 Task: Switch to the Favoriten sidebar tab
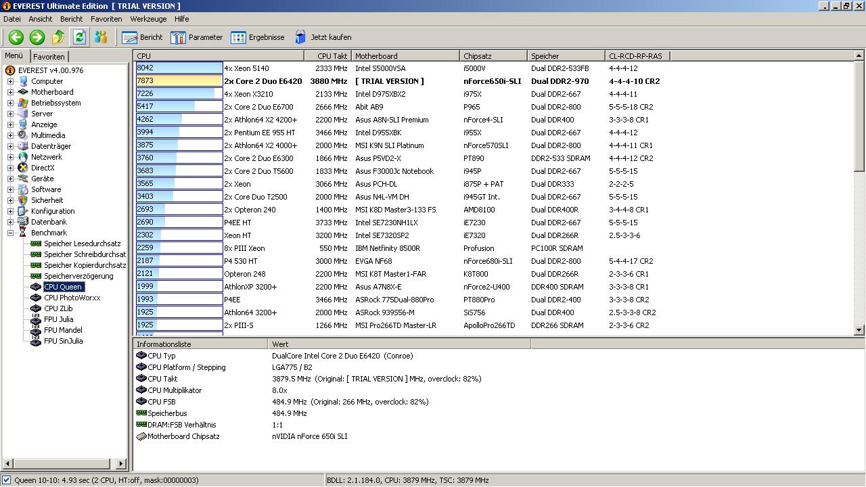pyautogui.click(x=49, y=57)
